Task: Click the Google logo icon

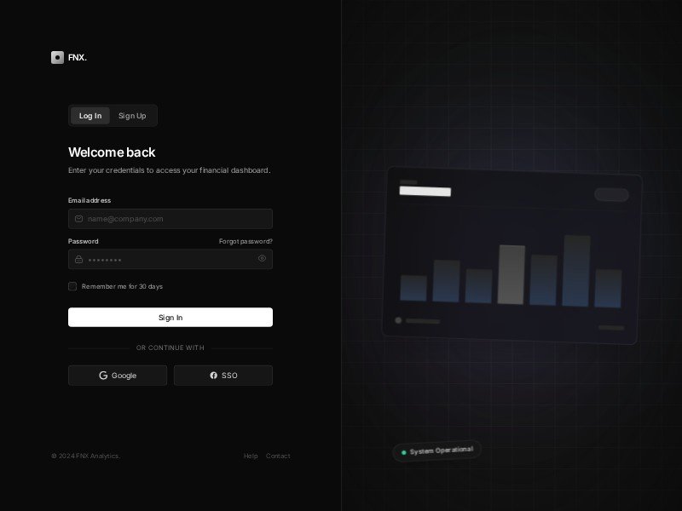Action: click(103, 376)
